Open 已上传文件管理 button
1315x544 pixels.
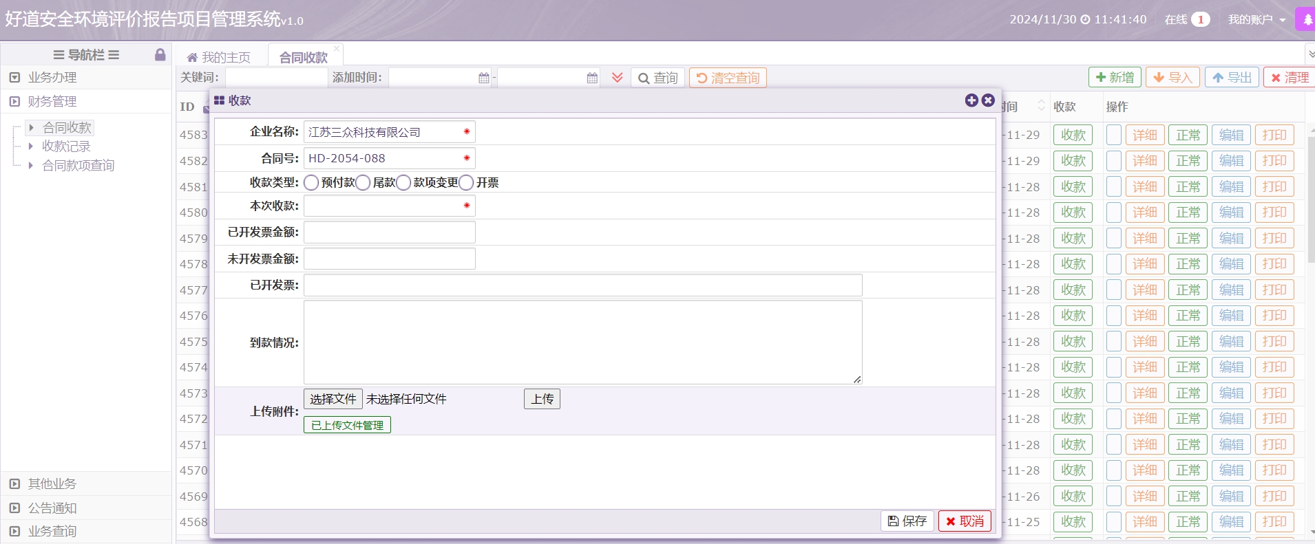tap(347, 426)
